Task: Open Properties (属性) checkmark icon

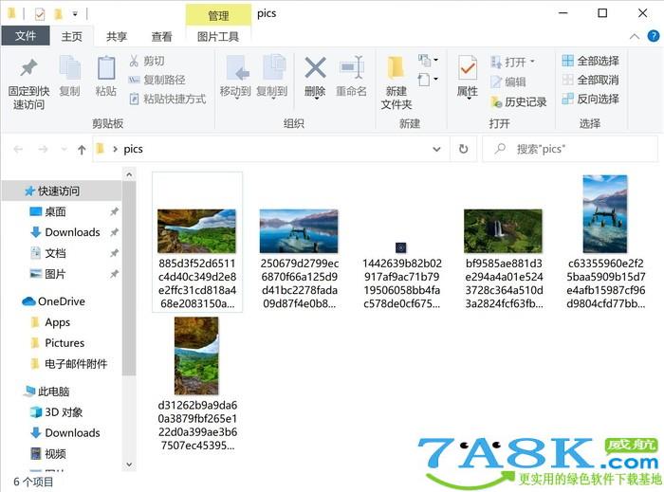Action: pyautogui.click(x=468, y=67)
